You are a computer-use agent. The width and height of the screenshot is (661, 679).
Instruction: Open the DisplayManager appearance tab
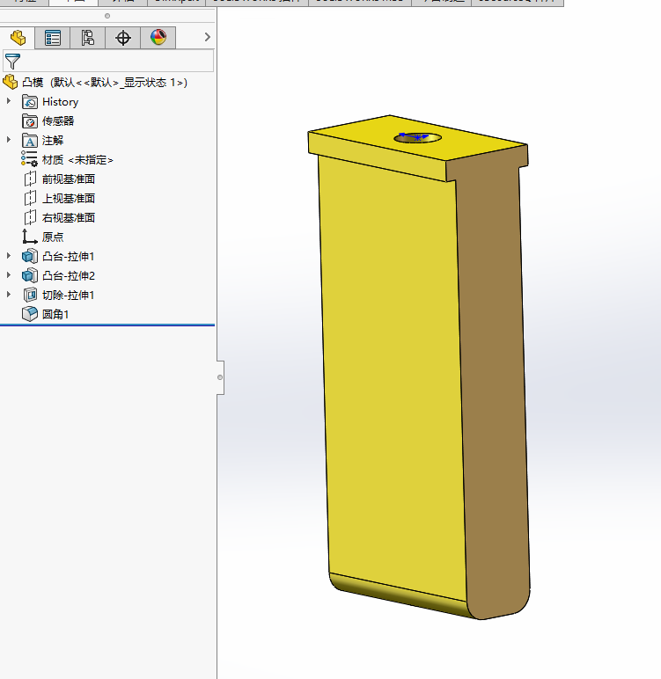pos(158,38)
